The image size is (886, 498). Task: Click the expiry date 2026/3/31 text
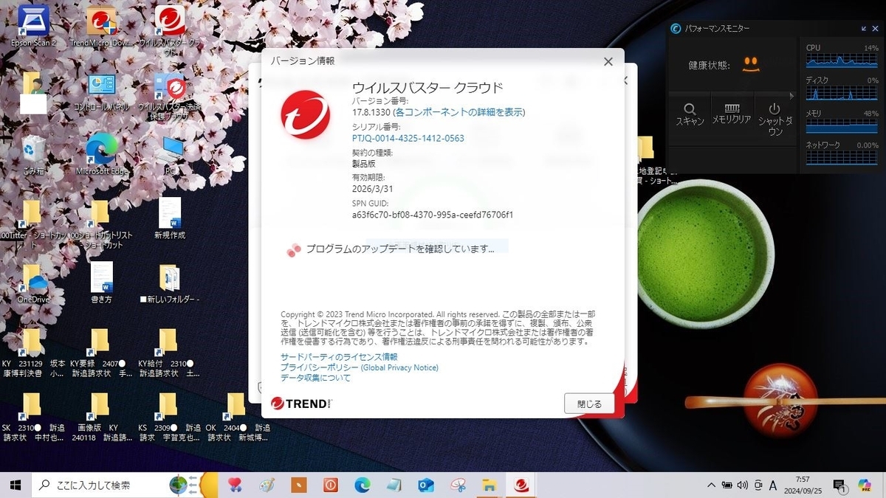374,190
